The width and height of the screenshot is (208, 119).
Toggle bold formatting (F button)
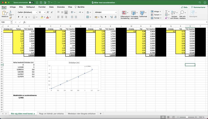(x=19, y=17)
